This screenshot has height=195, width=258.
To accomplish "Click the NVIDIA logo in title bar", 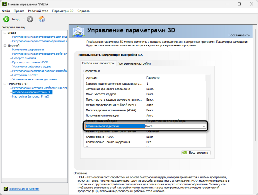I will coord(4,4).
